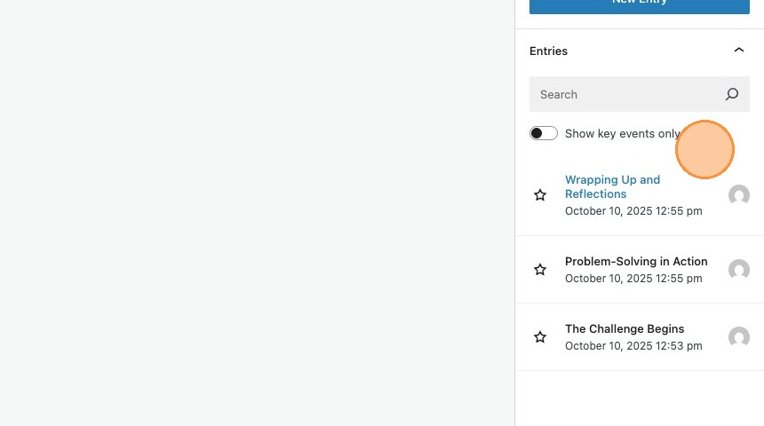Image resolution: width=764 pixels, height=426 pixels.
Task: Click author avatar for Problem-Solving entry
Action: (738, 270)
